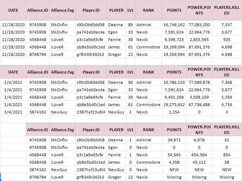Click the points cell showing 19,273,652
This screenshot has height=181, width=242.
point(174,105)
